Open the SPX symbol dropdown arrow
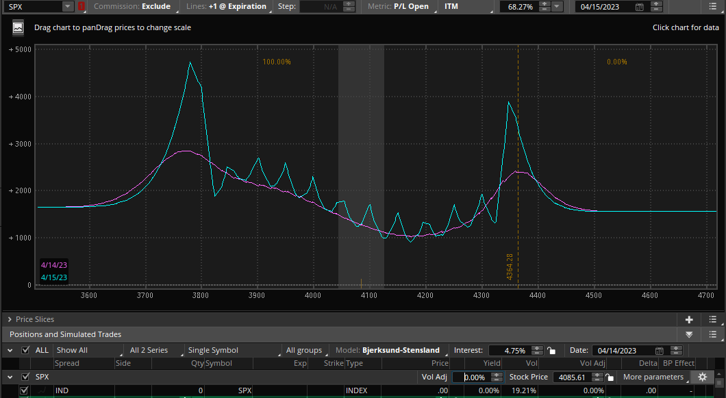Screen dimensions: 726x398 68,6
